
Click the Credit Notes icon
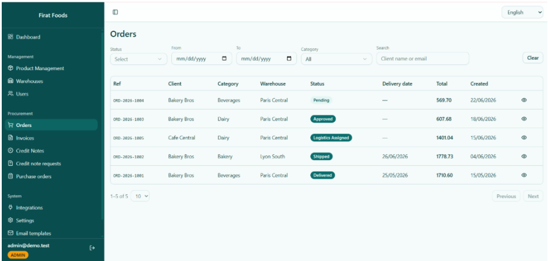(x=10, y=151)
